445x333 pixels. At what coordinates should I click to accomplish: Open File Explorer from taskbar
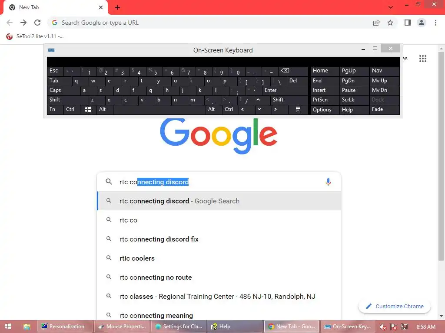pyautogui.click(x=27, y=326)
